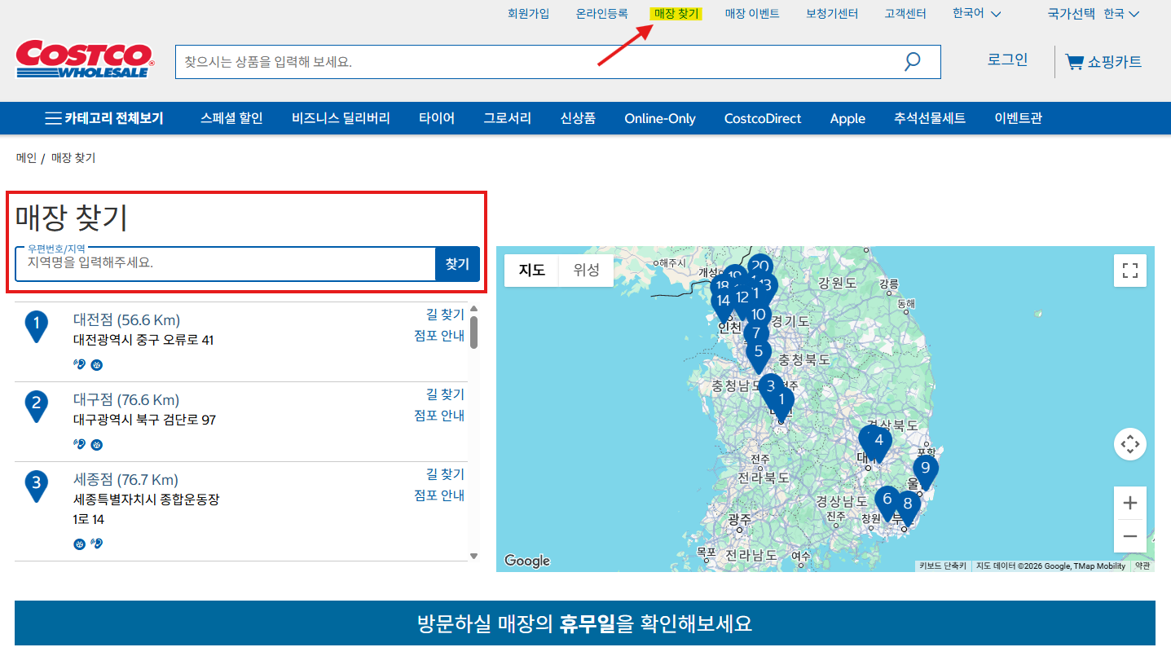The width and height of the screenshot is (1171, 656).
Task: Open the 키보드 단축키 map link
Action: pos(942,566)
